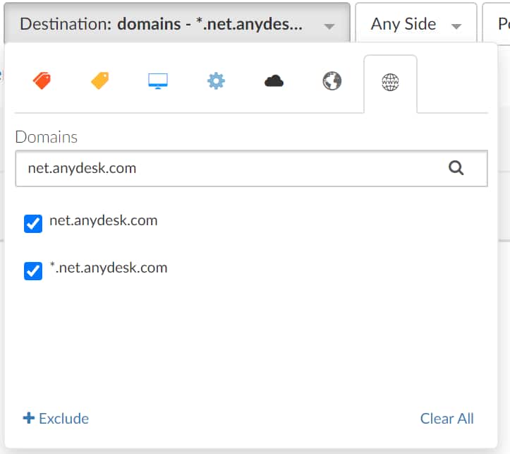The width and height of the screenshot is (510, 454).
Task: Click the Exclude link
Action: 56,418
